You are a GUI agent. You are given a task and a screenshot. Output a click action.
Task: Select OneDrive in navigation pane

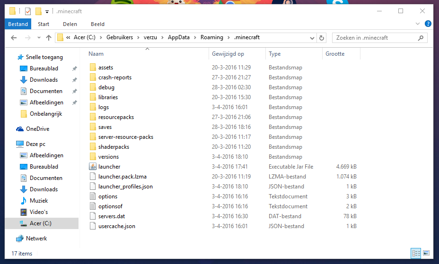pyautogui.click(x=37, y=129)
